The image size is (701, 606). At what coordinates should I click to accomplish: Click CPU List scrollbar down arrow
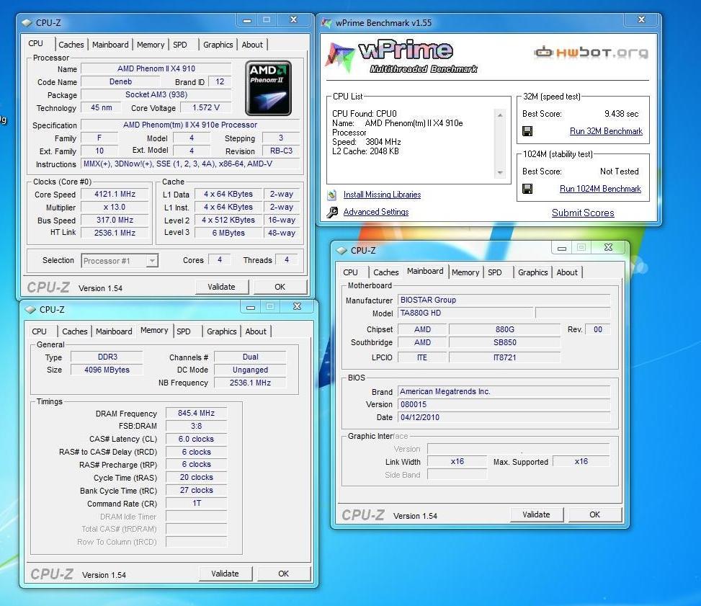[x=500, y=173]
